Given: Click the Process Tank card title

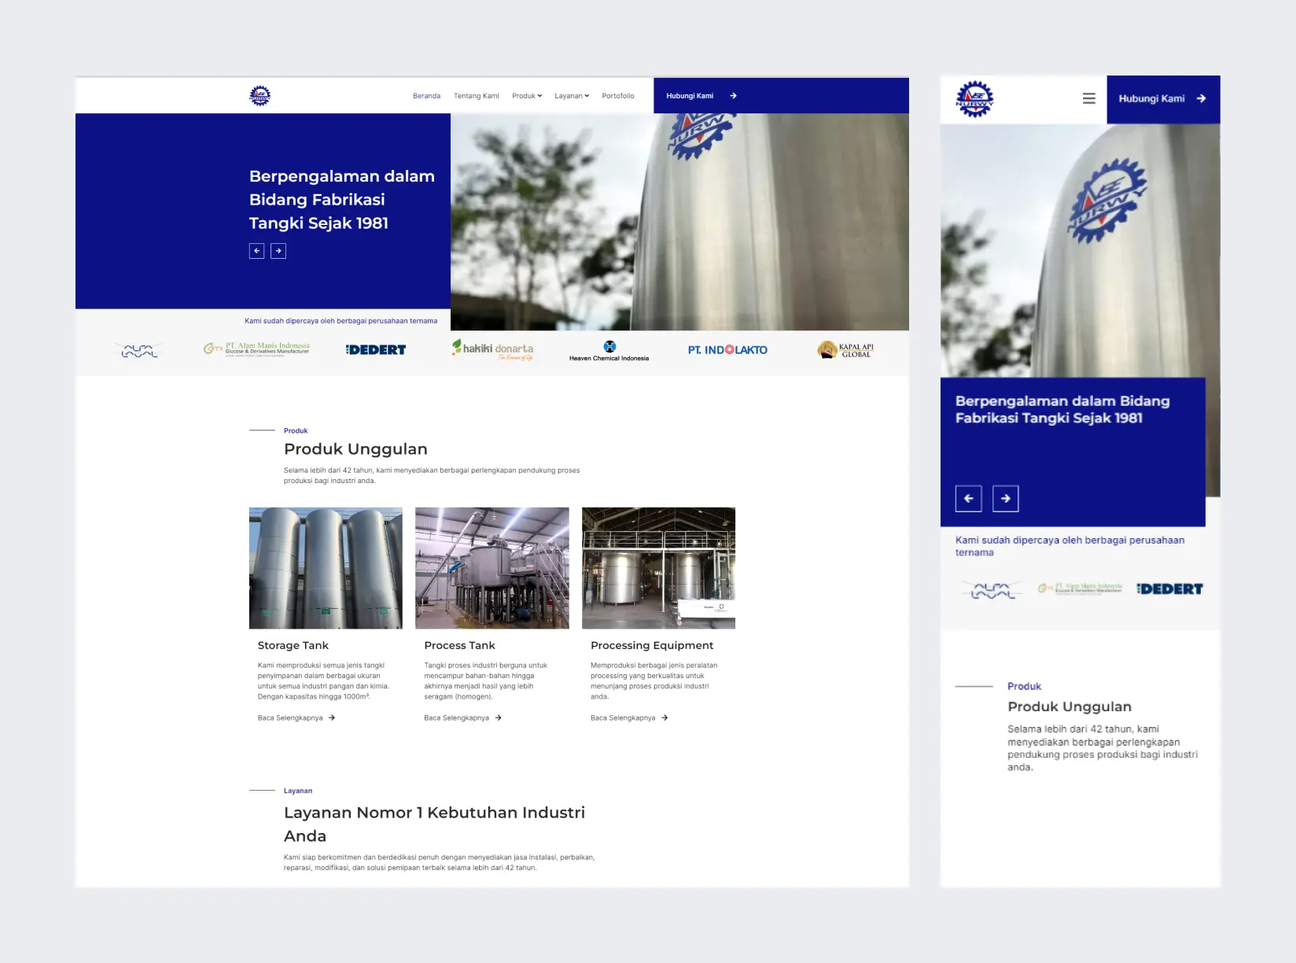Looking at the screenshot, I should pyautogui.click(x=460, y=645).
